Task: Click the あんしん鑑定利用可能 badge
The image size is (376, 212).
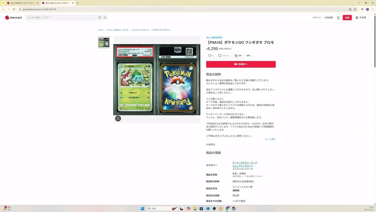Action: click(214, 37)
